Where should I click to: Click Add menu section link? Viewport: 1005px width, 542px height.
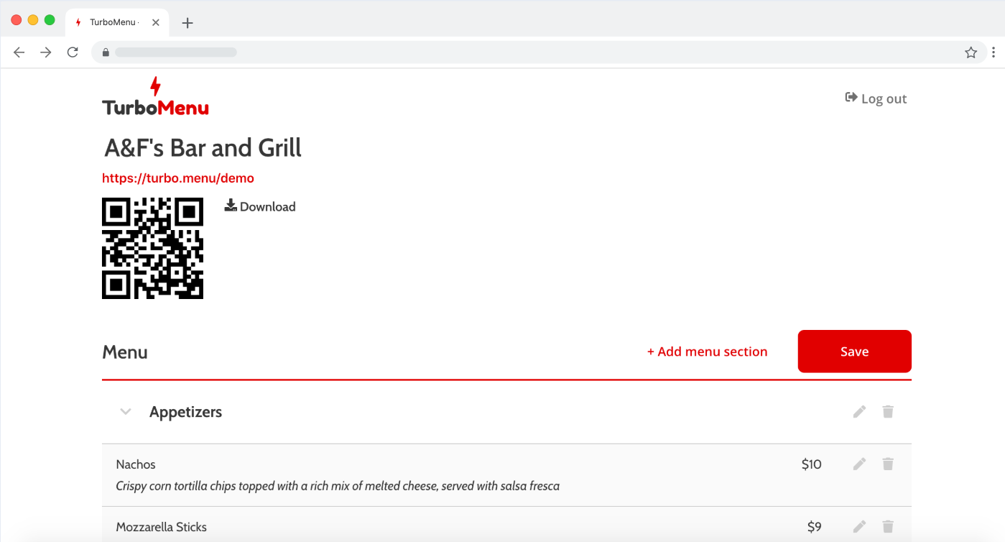click(707, 352)
